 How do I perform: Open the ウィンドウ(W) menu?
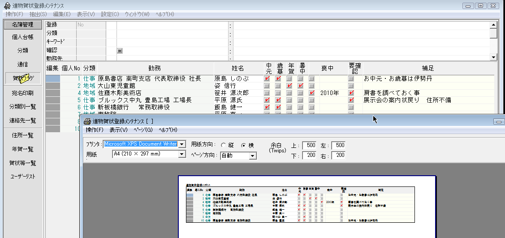pyautogui.click(x=137, y=14)
